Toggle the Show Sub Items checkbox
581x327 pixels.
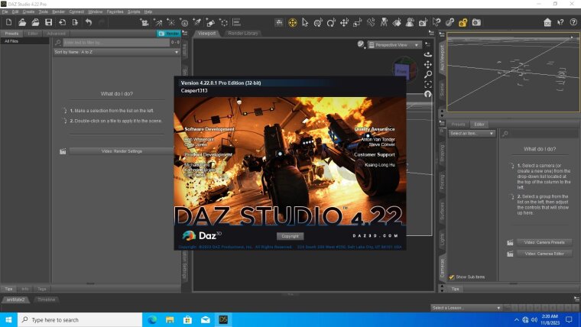click(x=452, y=277)
